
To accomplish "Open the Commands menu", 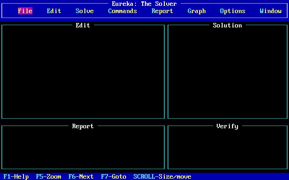I will [x=122, y=11].
